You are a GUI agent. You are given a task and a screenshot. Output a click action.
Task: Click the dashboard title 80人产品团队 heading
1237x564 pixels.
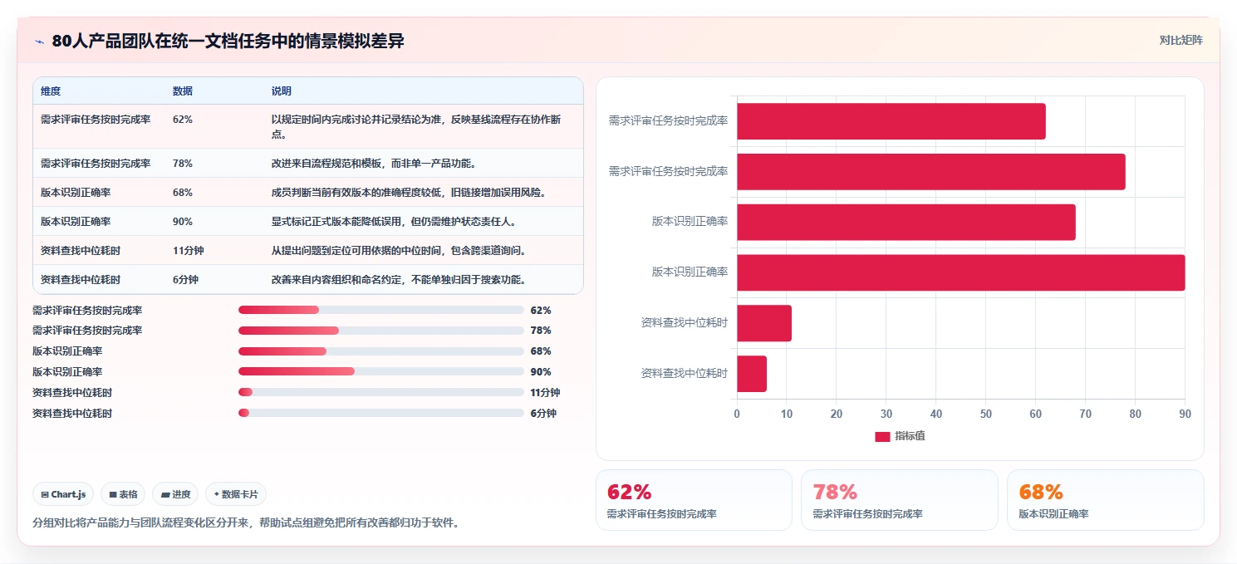(x=228, y=41)
